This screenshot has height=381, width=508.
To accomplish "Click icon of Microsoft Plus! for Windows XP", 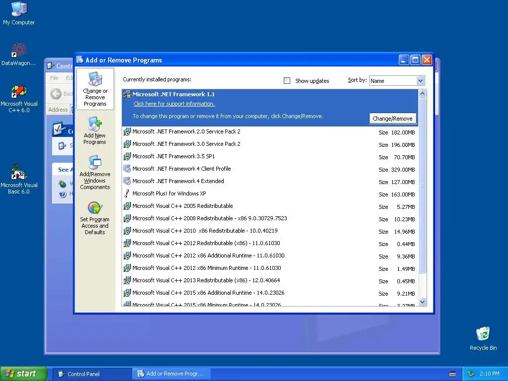I will pyautogui.click(x=127, y=193).
